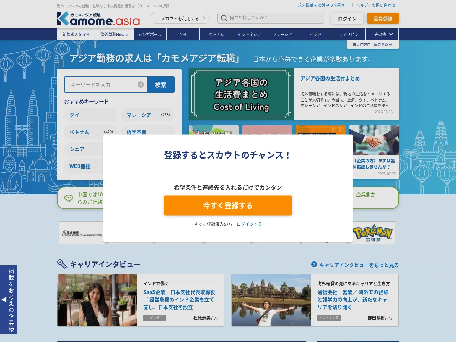Open the 新着求人を探す tab
Screen dimensions: 456x342
[76, 34]
